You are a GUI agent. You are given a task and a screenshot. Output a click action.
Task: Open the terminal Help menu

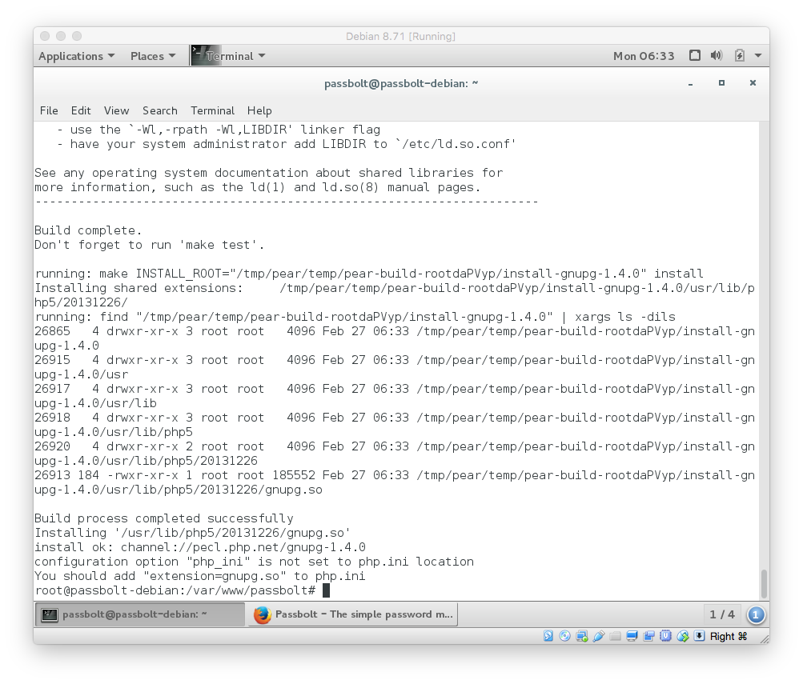click(259, 110)
